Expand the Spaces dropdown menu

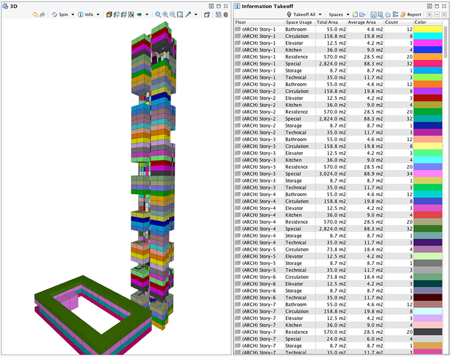coord(348,14)
